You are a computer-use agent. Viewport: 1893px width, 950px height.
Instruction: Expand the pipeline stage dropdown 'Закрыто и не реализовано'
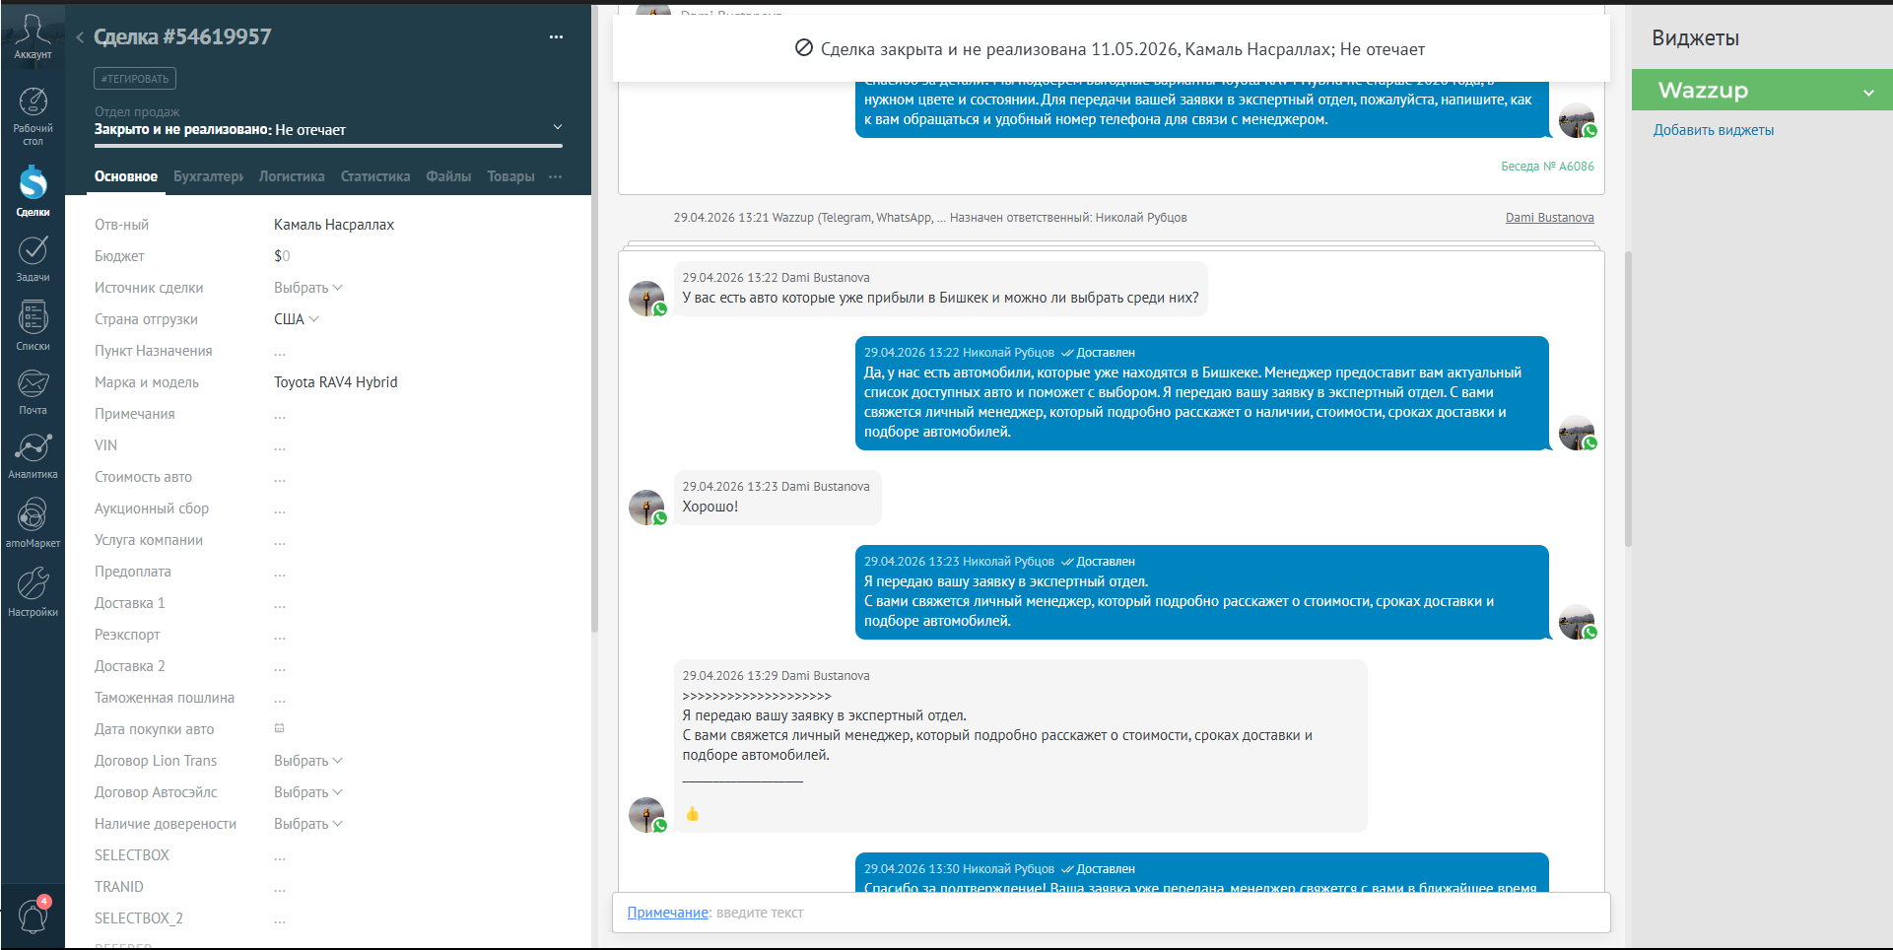pos(328,129)
